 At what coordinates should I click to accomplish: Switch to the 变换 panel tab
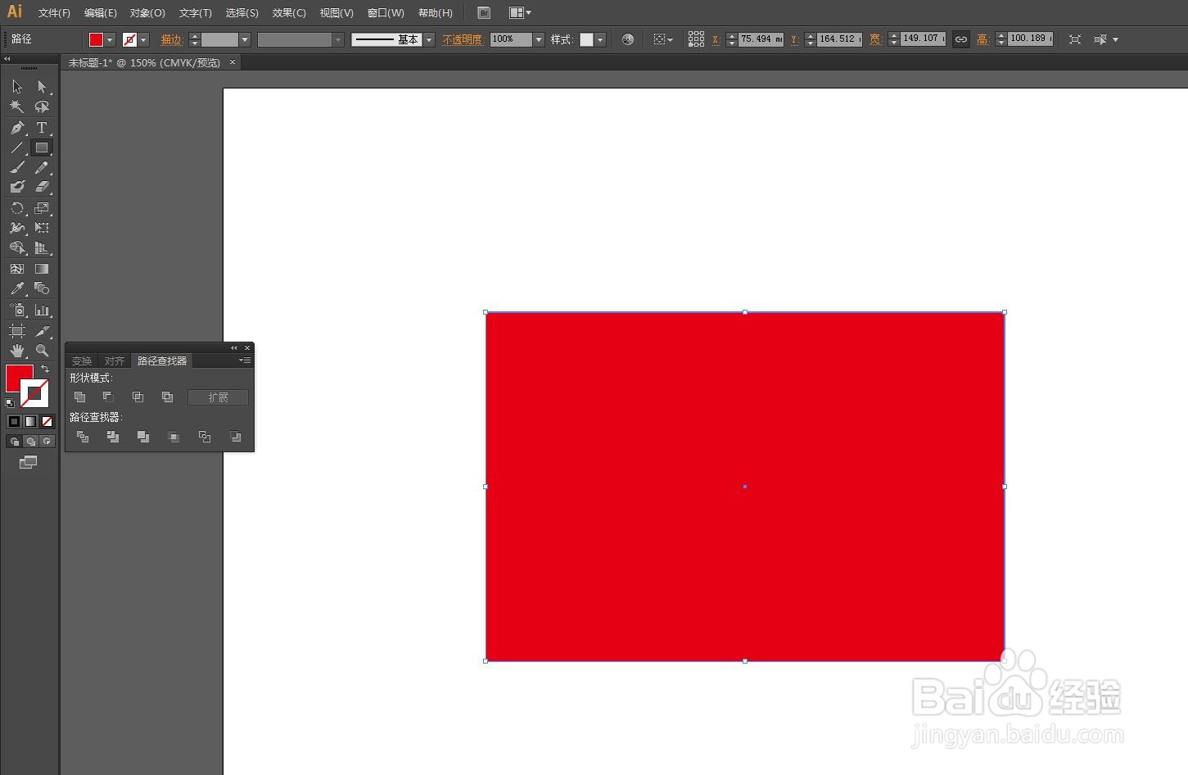(82, 361)
